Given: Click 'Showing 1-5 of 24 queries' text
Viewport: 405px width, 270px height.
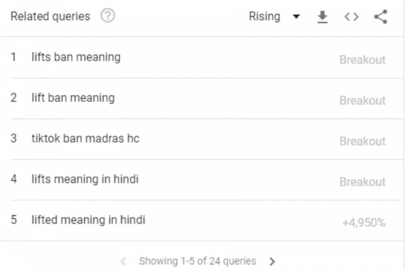Looking at the screenshot, I should point(198,261).
